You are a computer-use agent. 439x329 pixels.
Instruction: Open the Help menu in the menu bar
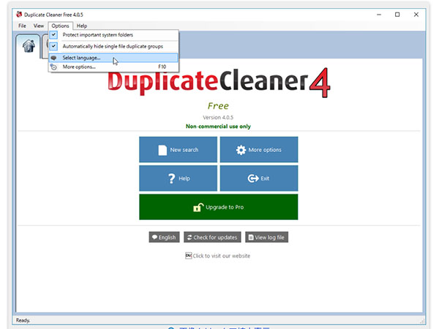pos(81,26)
